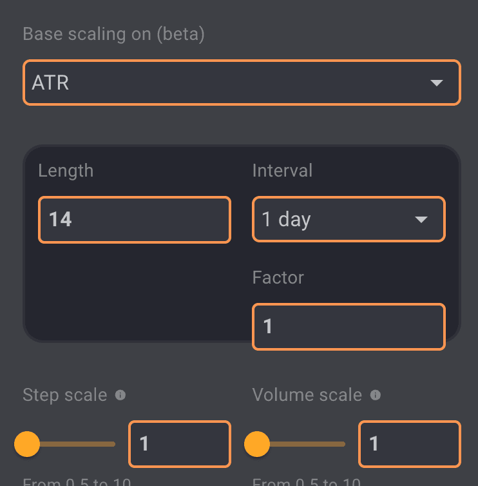Click the Step scale info icon
478x486 pixels.
pos(120,395)
